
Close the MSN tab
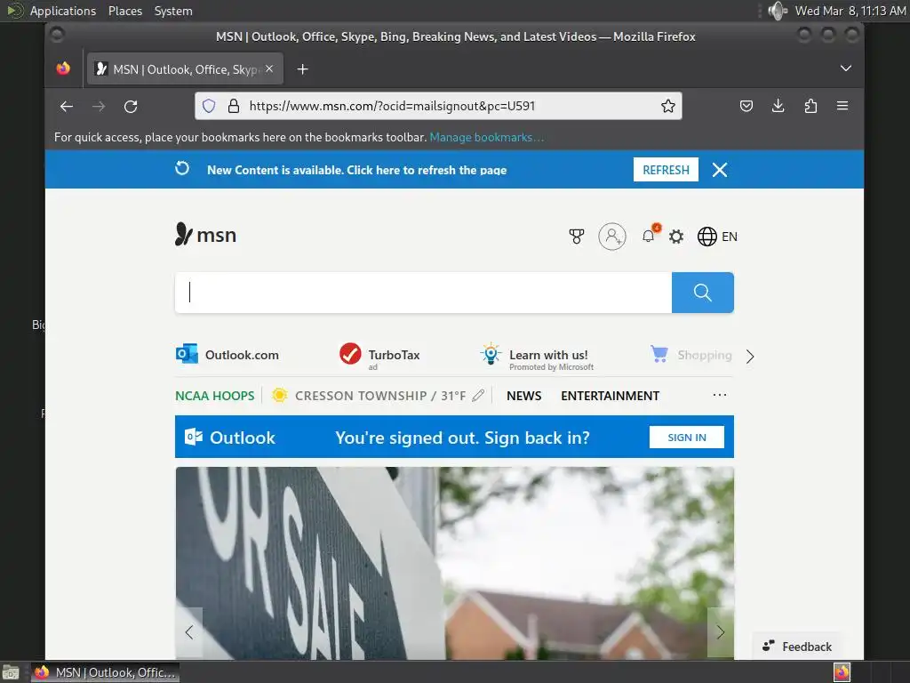pos(269,68)
